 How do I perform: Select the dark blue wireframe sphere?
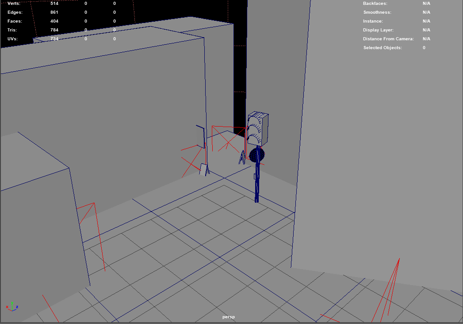tap(256, 155)
